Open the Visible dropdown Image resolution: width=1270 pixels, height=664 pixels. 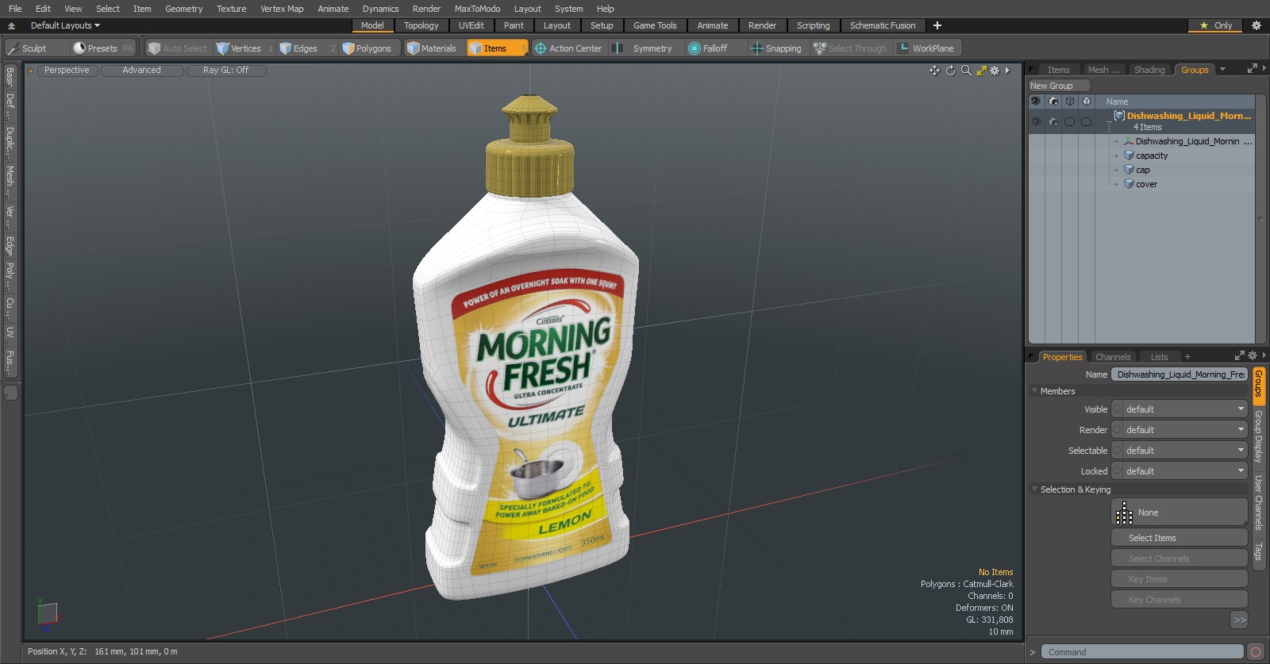1180,409
